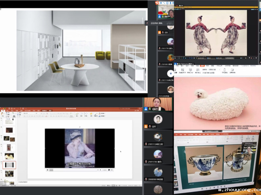Click the microphone icon on Sogou bar
Image resolution: width=261 pixels, height=195 pixels.
point(170,3)
